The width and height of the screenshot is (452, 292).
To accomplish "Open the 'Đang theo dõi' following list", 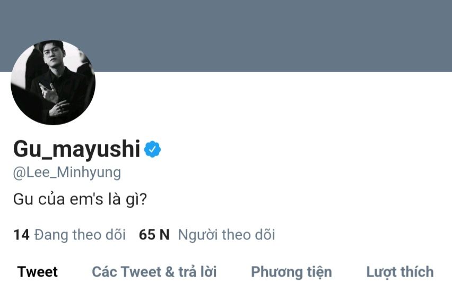I will (x=80, y=235).
